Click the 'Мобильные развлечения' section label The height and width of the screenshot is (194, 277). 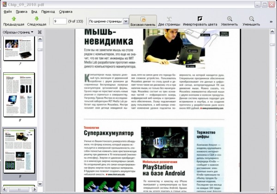(160, 162)
